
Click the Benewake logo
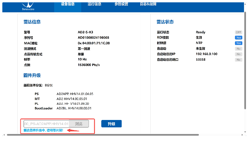coord(28,7)
